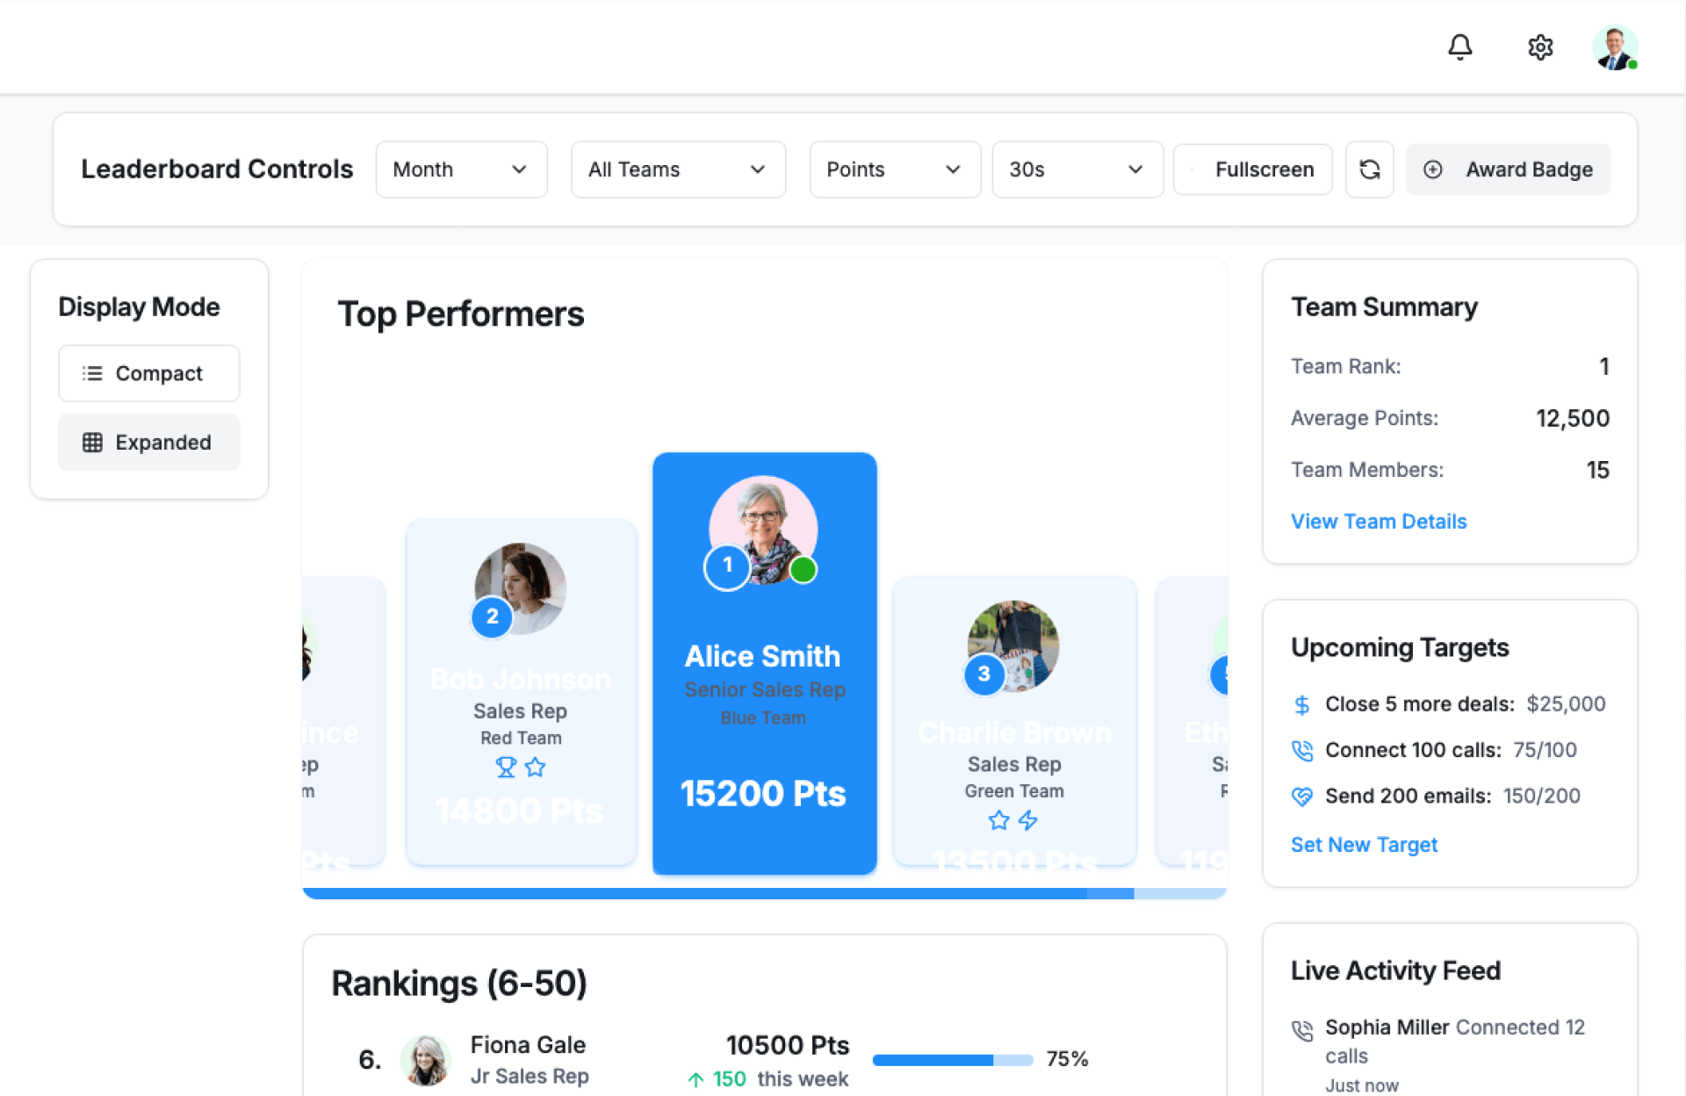
Task: Open user profile avatar in header
Action: click(x=1614, y=47)
